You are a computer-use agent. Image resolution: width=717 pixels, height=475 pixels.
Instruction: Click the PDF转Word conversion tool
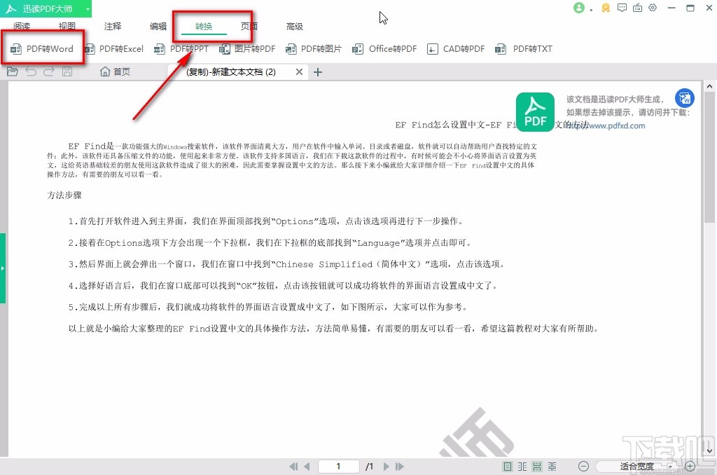[41, 48]
